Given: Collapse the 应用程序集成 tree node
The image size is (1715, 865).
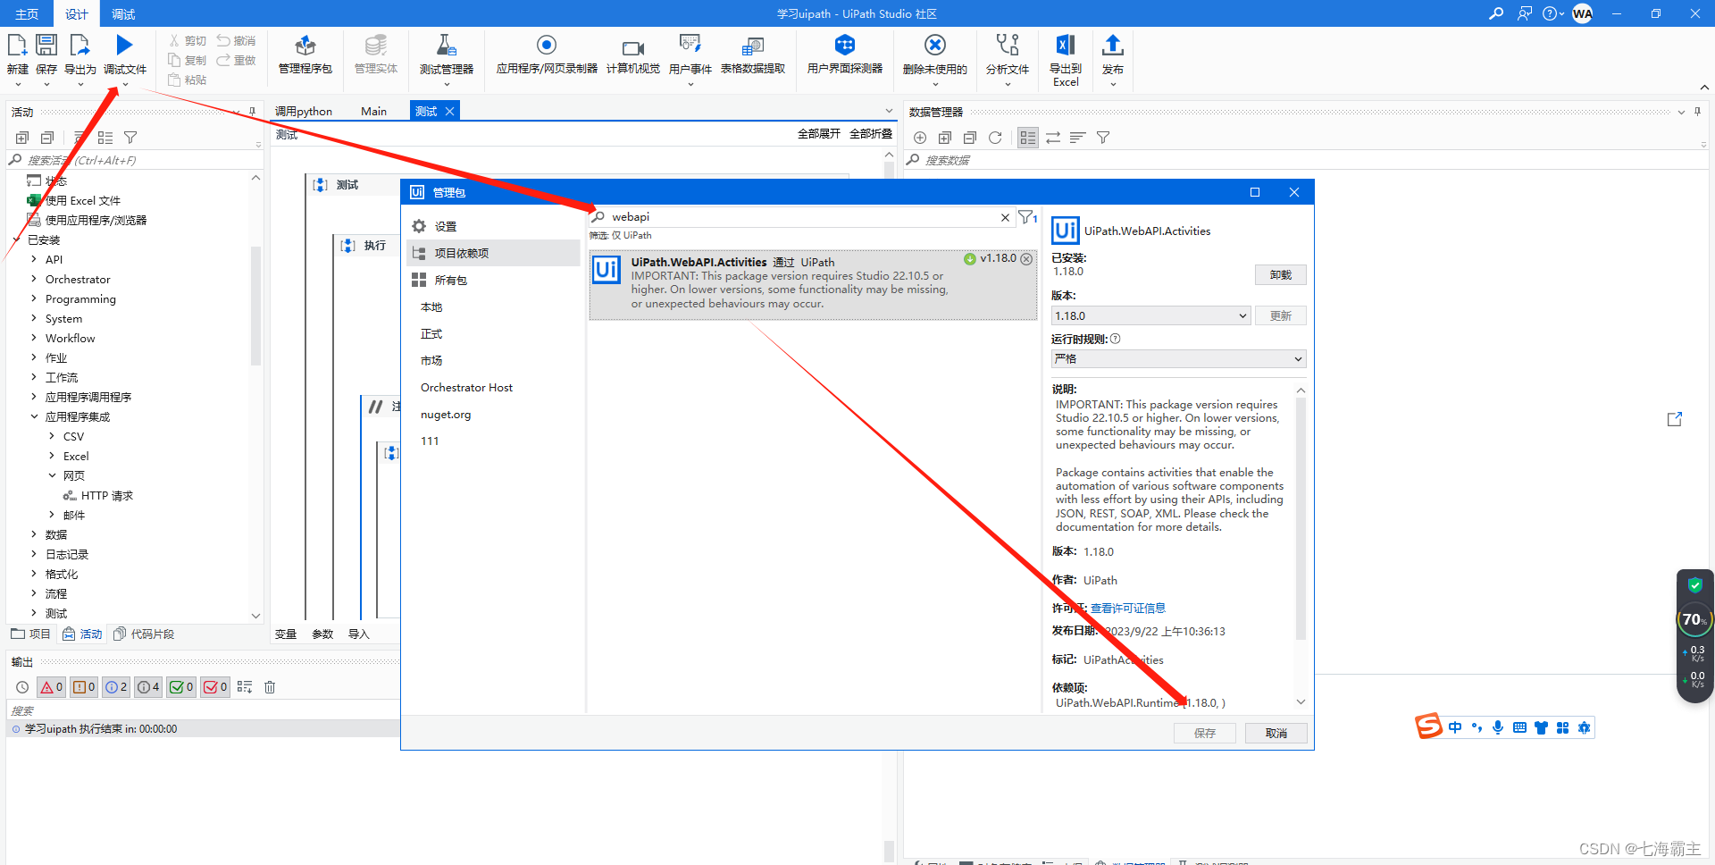Looking at the screenshot, I should click(x=34, y=416).
